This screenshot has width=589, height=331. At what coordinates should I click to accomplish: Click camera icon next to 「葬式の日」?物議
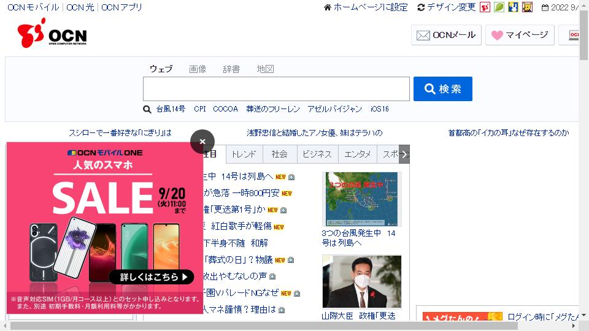point(291,260)
